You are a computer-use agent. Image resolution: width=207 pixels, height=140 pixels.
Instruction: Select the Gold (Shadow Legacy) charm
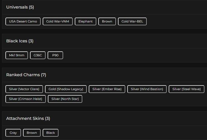(x=66, y=89)
